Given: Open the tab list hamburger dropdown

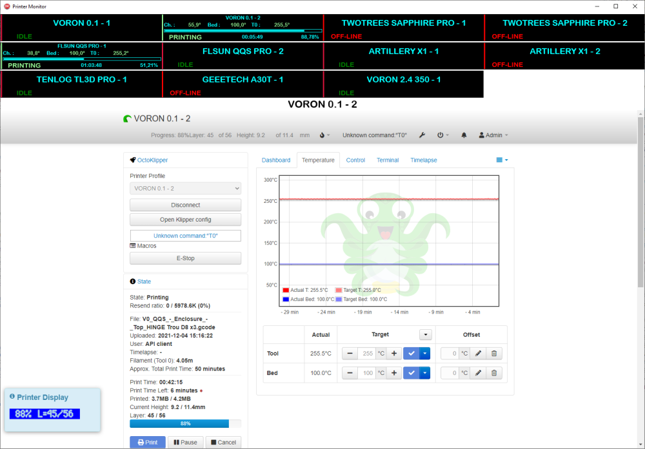Looking at the screenshot, I should point(502,160).
